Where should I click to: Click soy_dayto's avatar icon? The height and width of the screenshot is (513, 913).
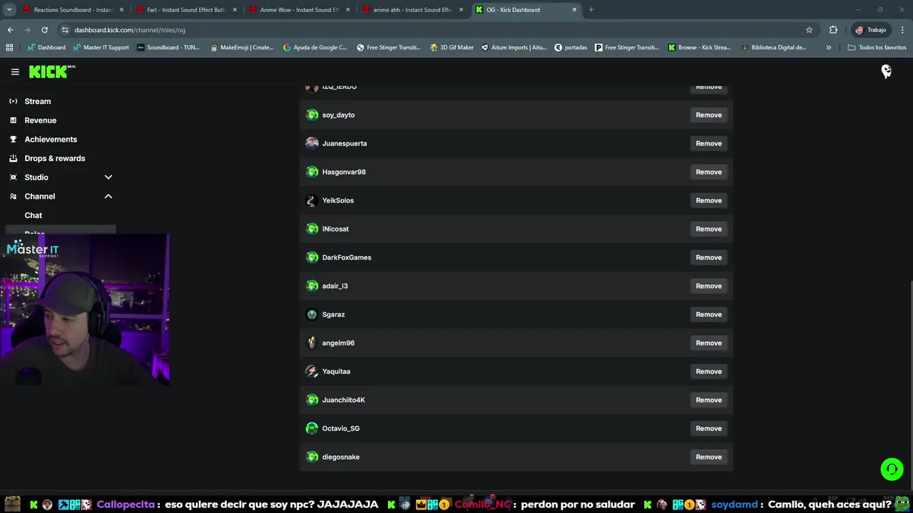312,115
